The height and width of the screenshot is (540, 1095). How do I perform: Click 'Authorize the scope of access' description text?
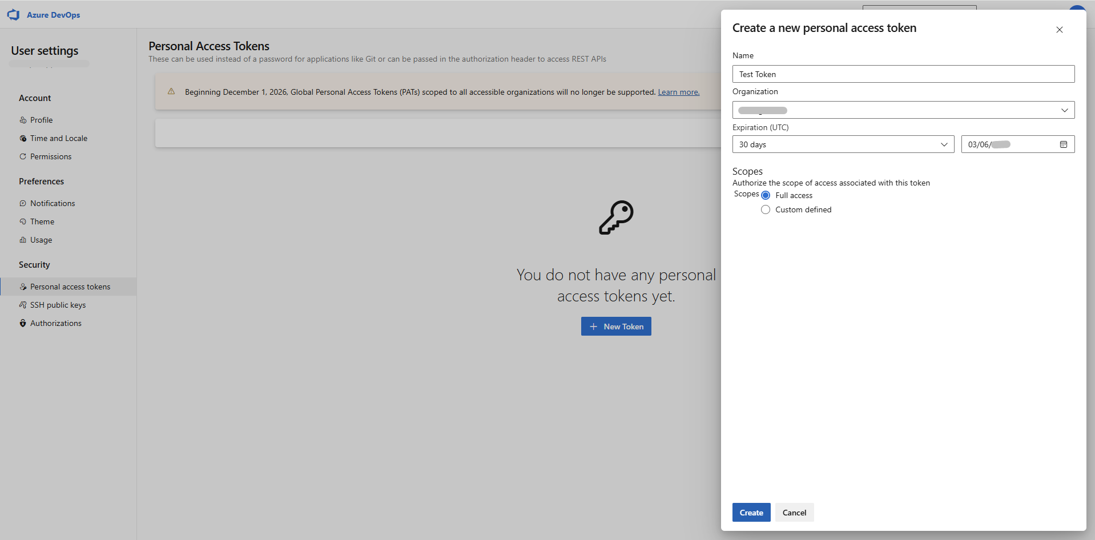coord(831,183)
